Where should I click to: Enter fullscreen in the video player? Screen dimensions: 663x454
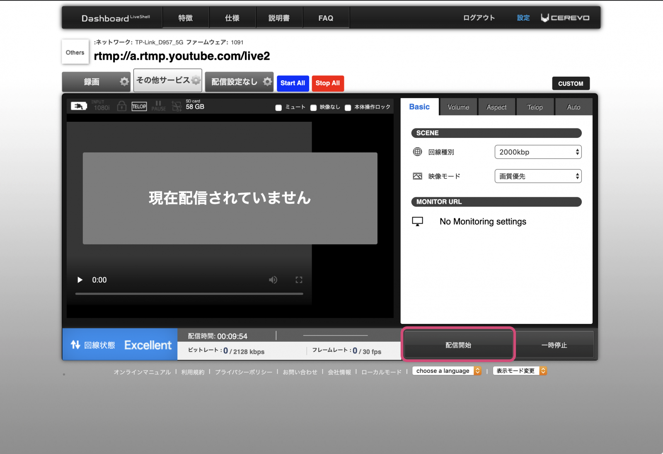tap(299, 280)
